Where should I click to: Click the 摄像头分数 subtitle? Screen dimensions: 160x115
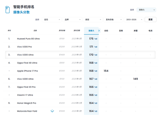point(21,12)
